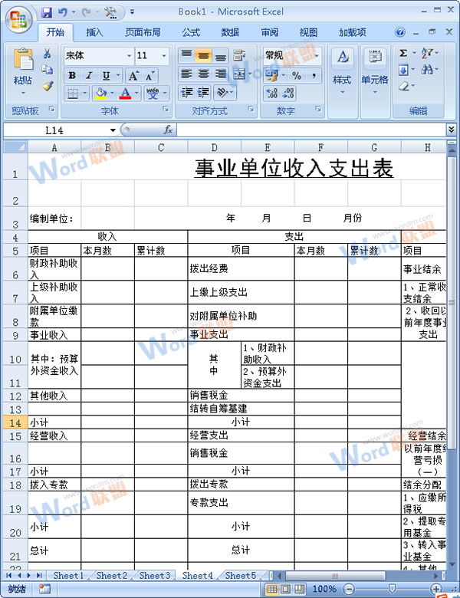Open the 插入 ribbon tab
The image size is (460, 598).
(x=94, y=32)
